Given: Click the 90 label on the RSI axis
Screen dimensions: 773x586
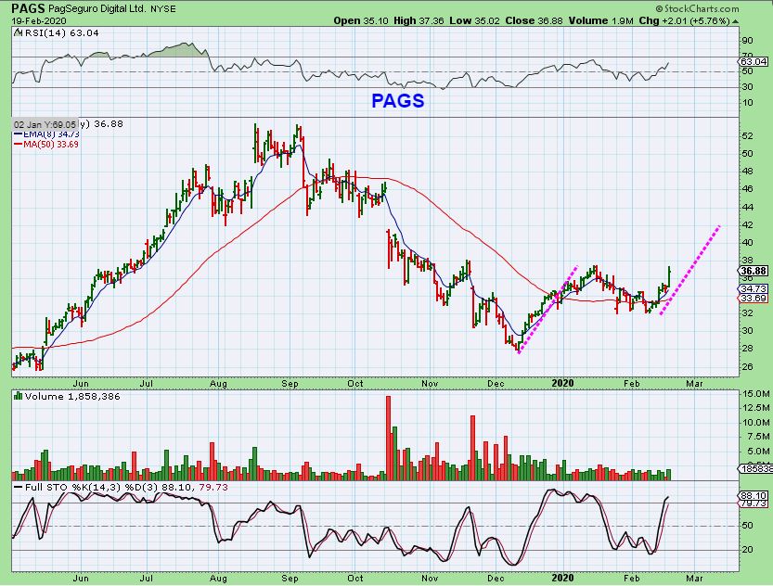Looking at the screenshot, I should point(747,41).
